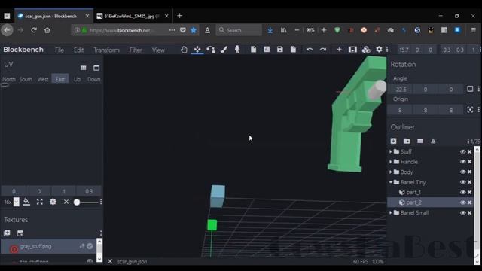Expand the Barrel Small group

391,212
